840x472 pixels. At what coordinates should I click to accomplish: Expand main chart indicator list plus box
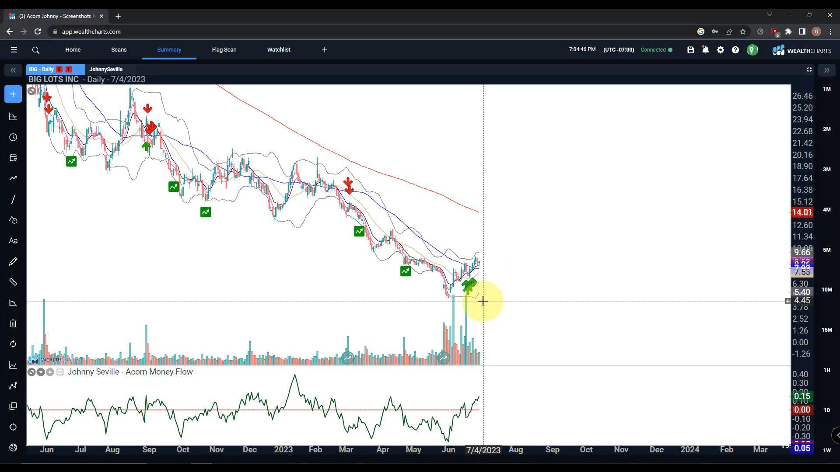point(41,91)
